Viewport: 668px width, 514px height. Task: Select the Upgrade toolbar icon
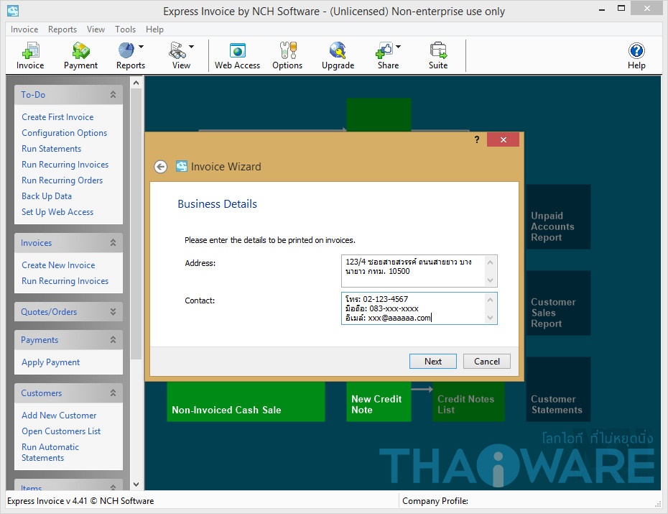[338, 56]
